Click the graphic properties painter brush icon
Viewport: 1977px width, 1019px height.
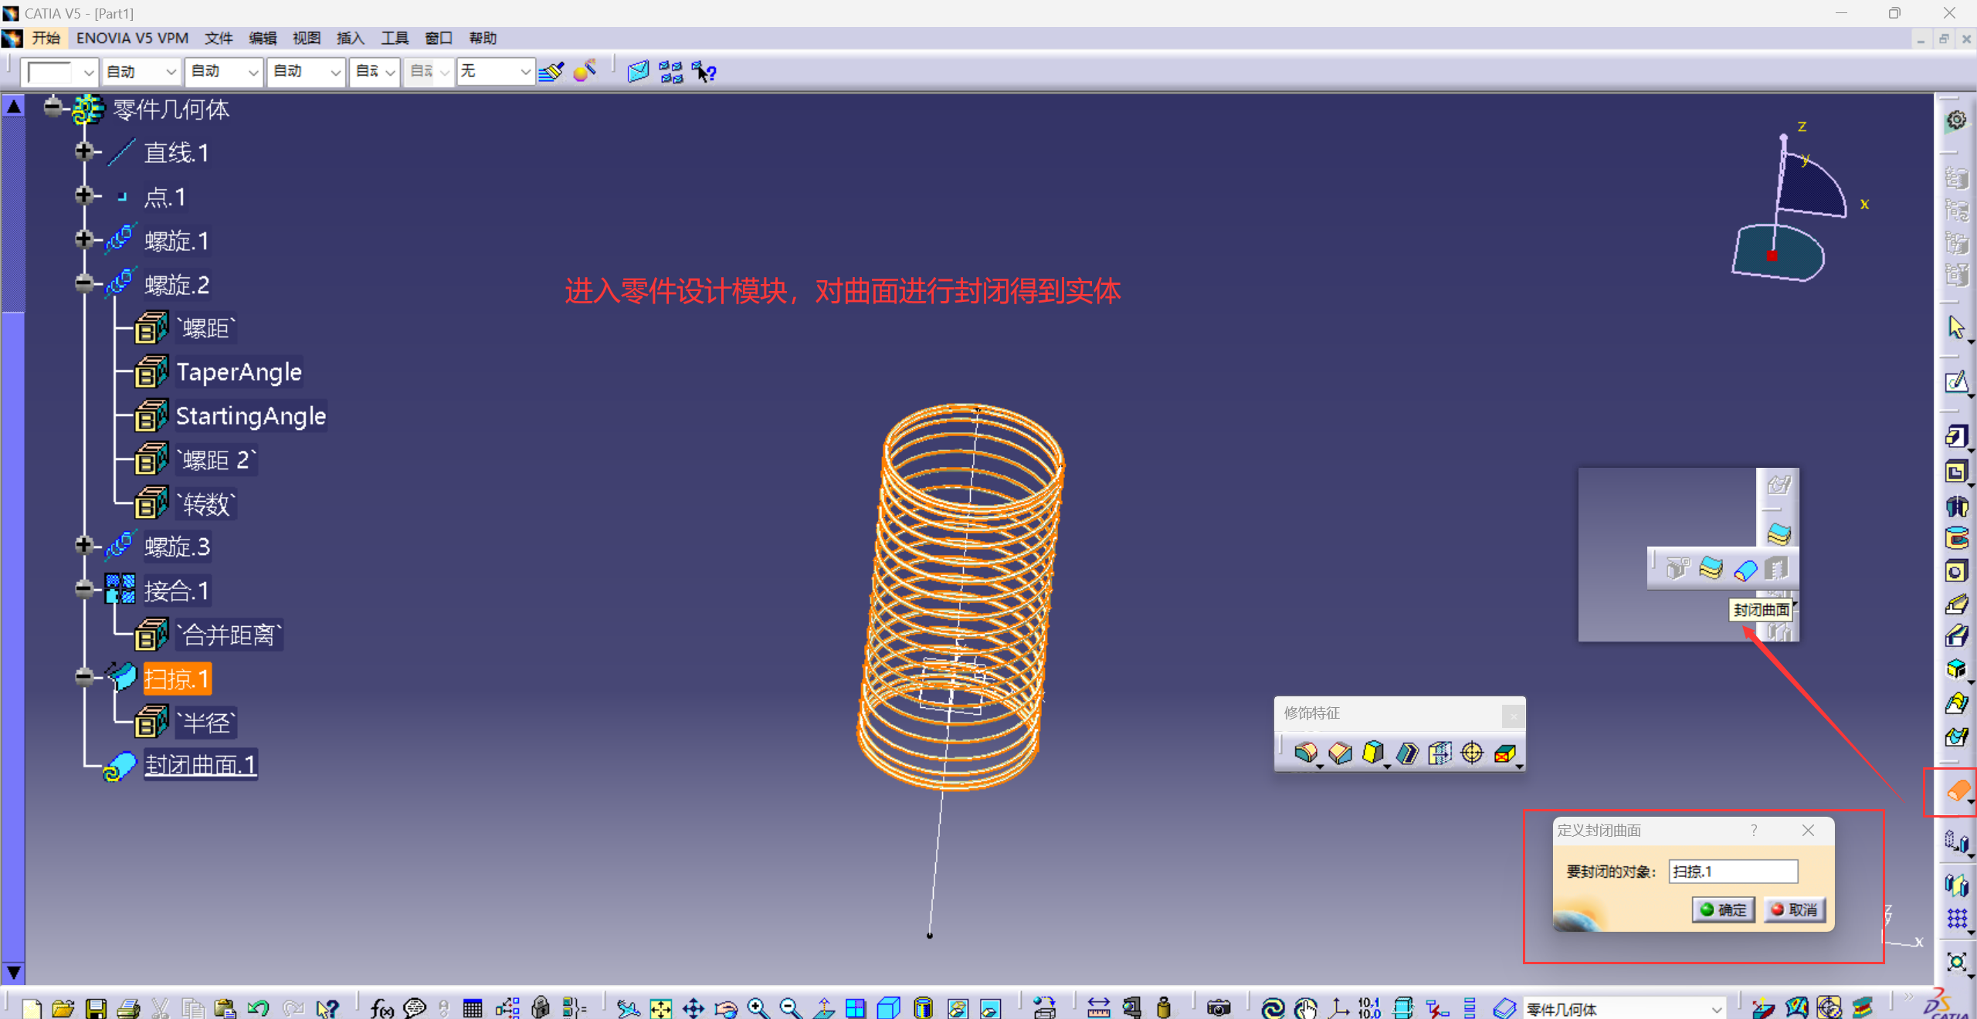[551, 72]
